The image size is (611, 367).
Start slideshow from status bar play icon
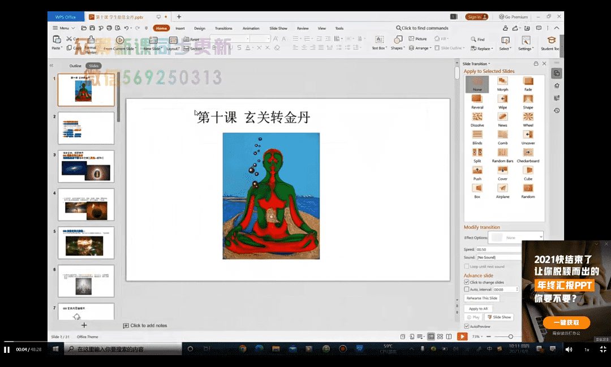462,336
